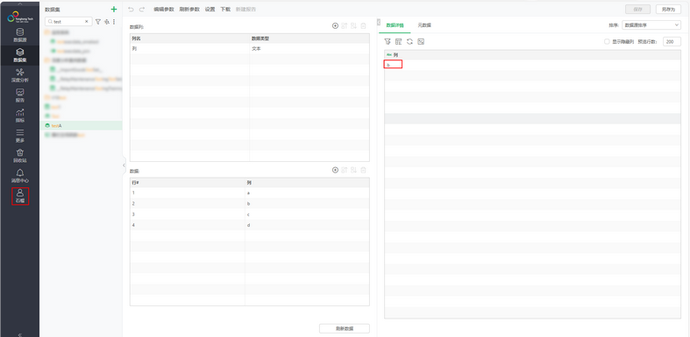Image resolution: width=690 pixels, height=337 pixels.
Task: Click the 列名 header in columns table
Action: [x=189, y=39]
